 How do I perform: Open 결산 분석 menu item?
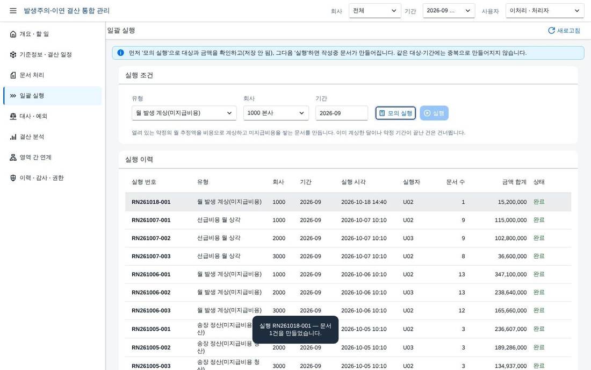tap(53, 137)
